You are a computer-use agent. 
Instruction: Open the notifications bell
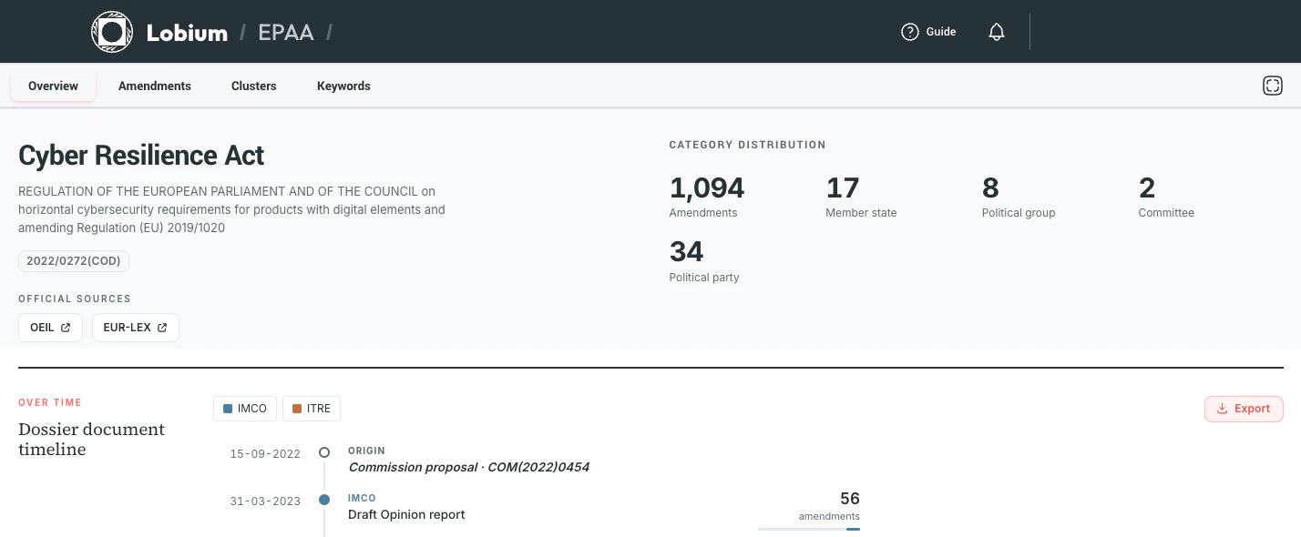[x=997, y=32]
